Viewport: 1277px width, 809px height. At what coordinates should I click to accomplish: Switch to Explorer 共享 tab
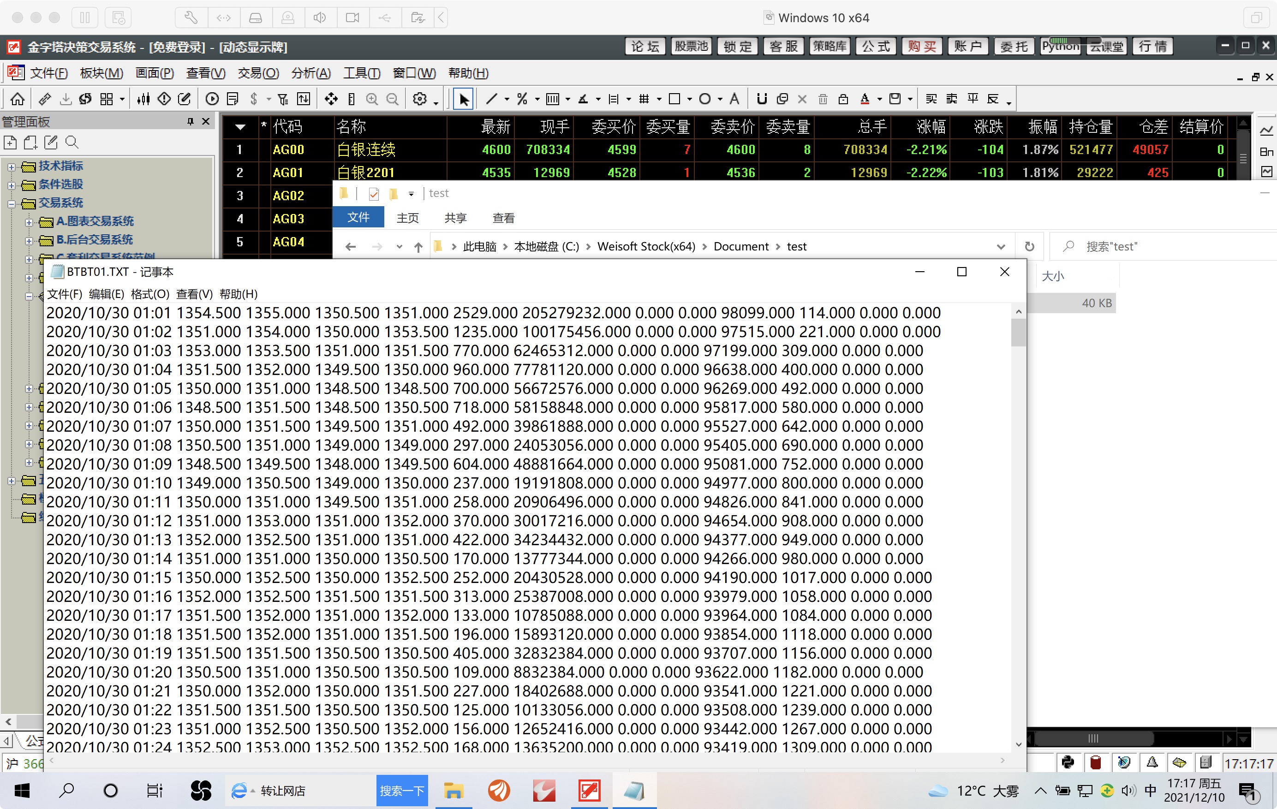455,218
